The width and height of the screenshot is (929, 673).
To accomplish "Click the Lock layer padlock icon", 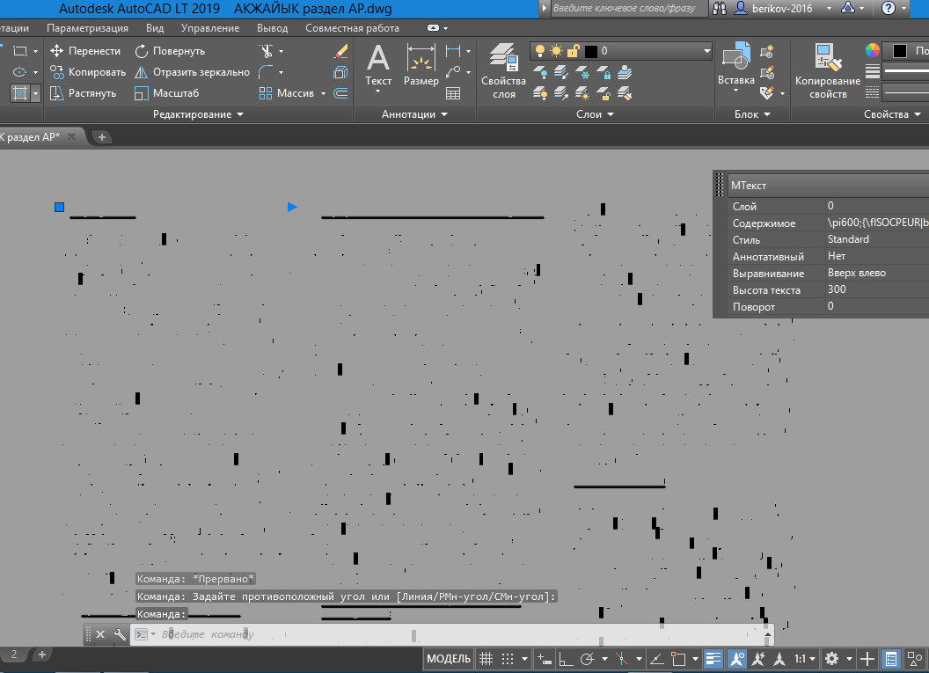I will click(603, 73).
